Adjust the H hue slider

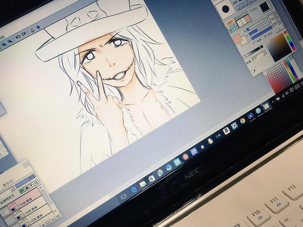[x=258, y=25]
